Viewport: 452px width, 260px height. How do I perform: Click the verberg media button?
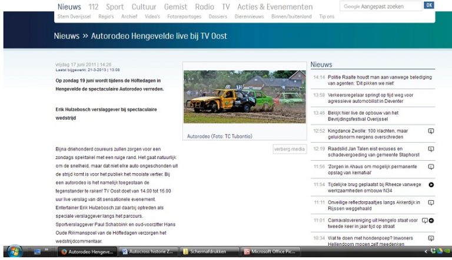(x=290, y=149)
